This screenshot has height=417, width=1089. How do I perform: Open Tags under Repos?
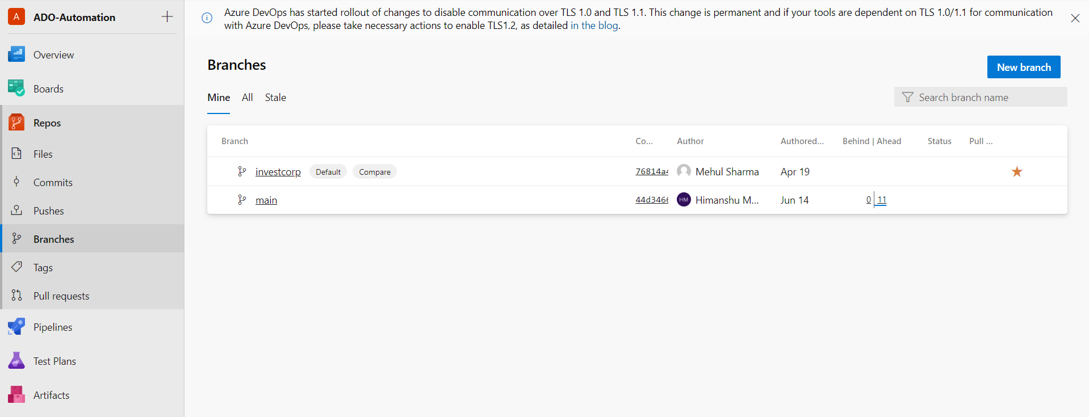coord(43,268)
